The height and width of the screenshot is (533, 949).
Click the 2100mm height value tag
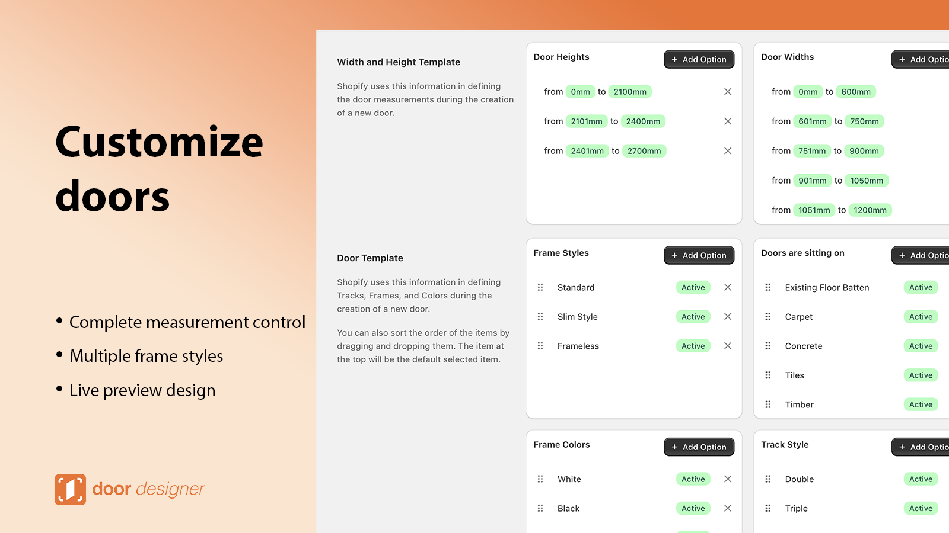tap(630, 92)
